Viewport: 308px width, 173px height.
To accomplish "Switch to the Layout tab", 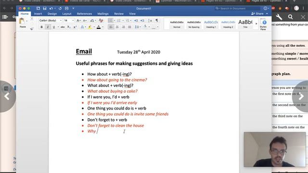I will 67,14.
